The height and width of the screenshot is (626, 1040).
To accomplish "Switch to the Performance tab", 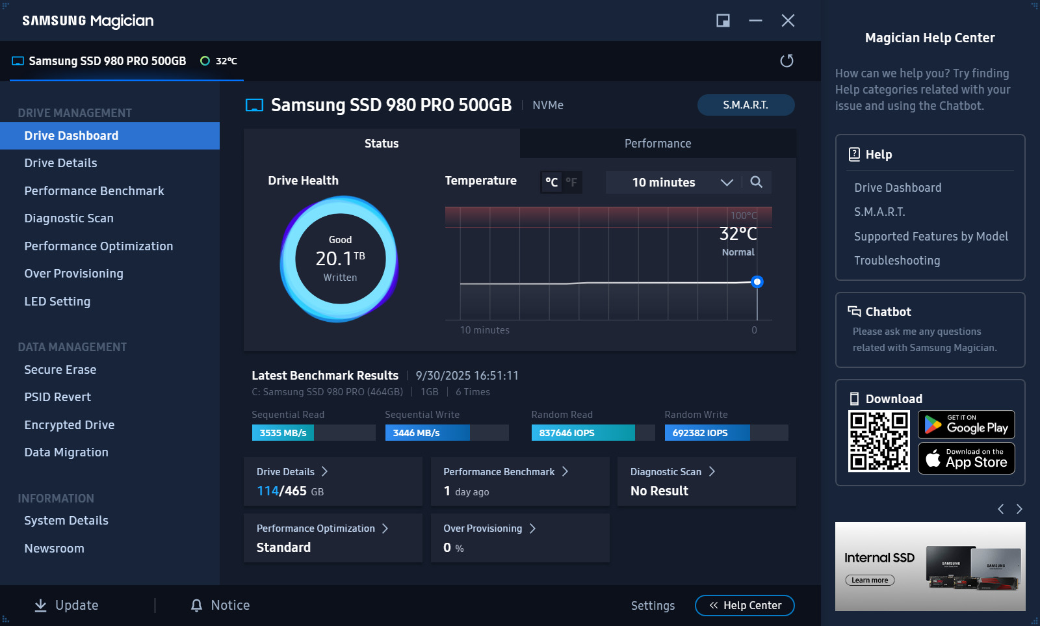I will [658, 144].
